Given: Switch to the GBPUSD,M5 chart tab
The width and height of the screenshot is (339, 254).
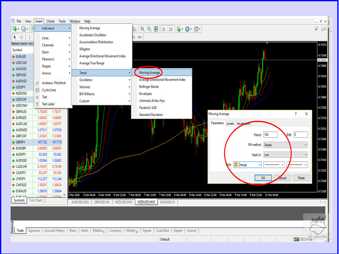Looking at the screenshot, I should coord(102,202).
